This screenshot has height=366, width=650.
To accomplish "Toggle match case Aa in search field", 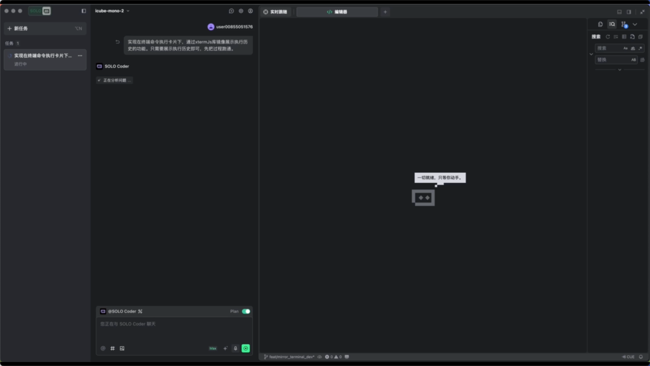I will pos(625,49).
